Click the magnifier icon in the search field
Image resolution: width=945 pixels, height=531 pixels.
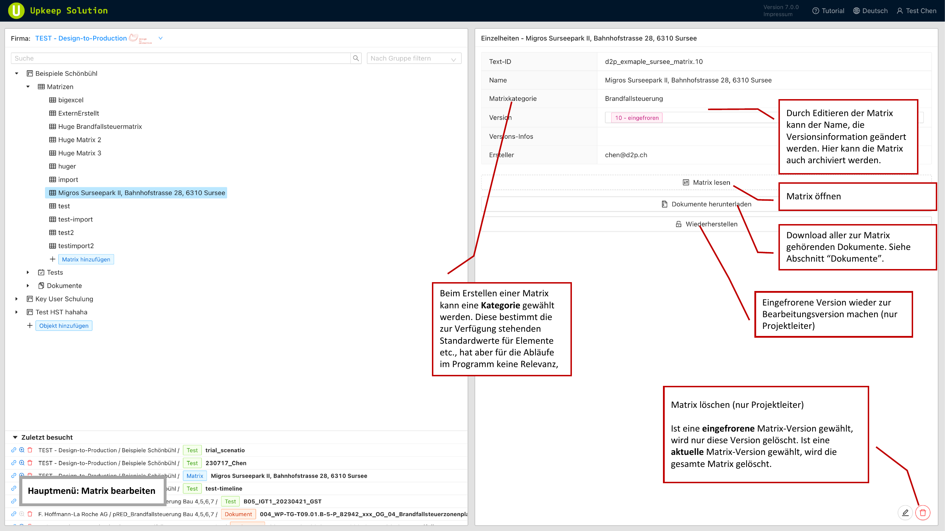[x=355, y=58]
